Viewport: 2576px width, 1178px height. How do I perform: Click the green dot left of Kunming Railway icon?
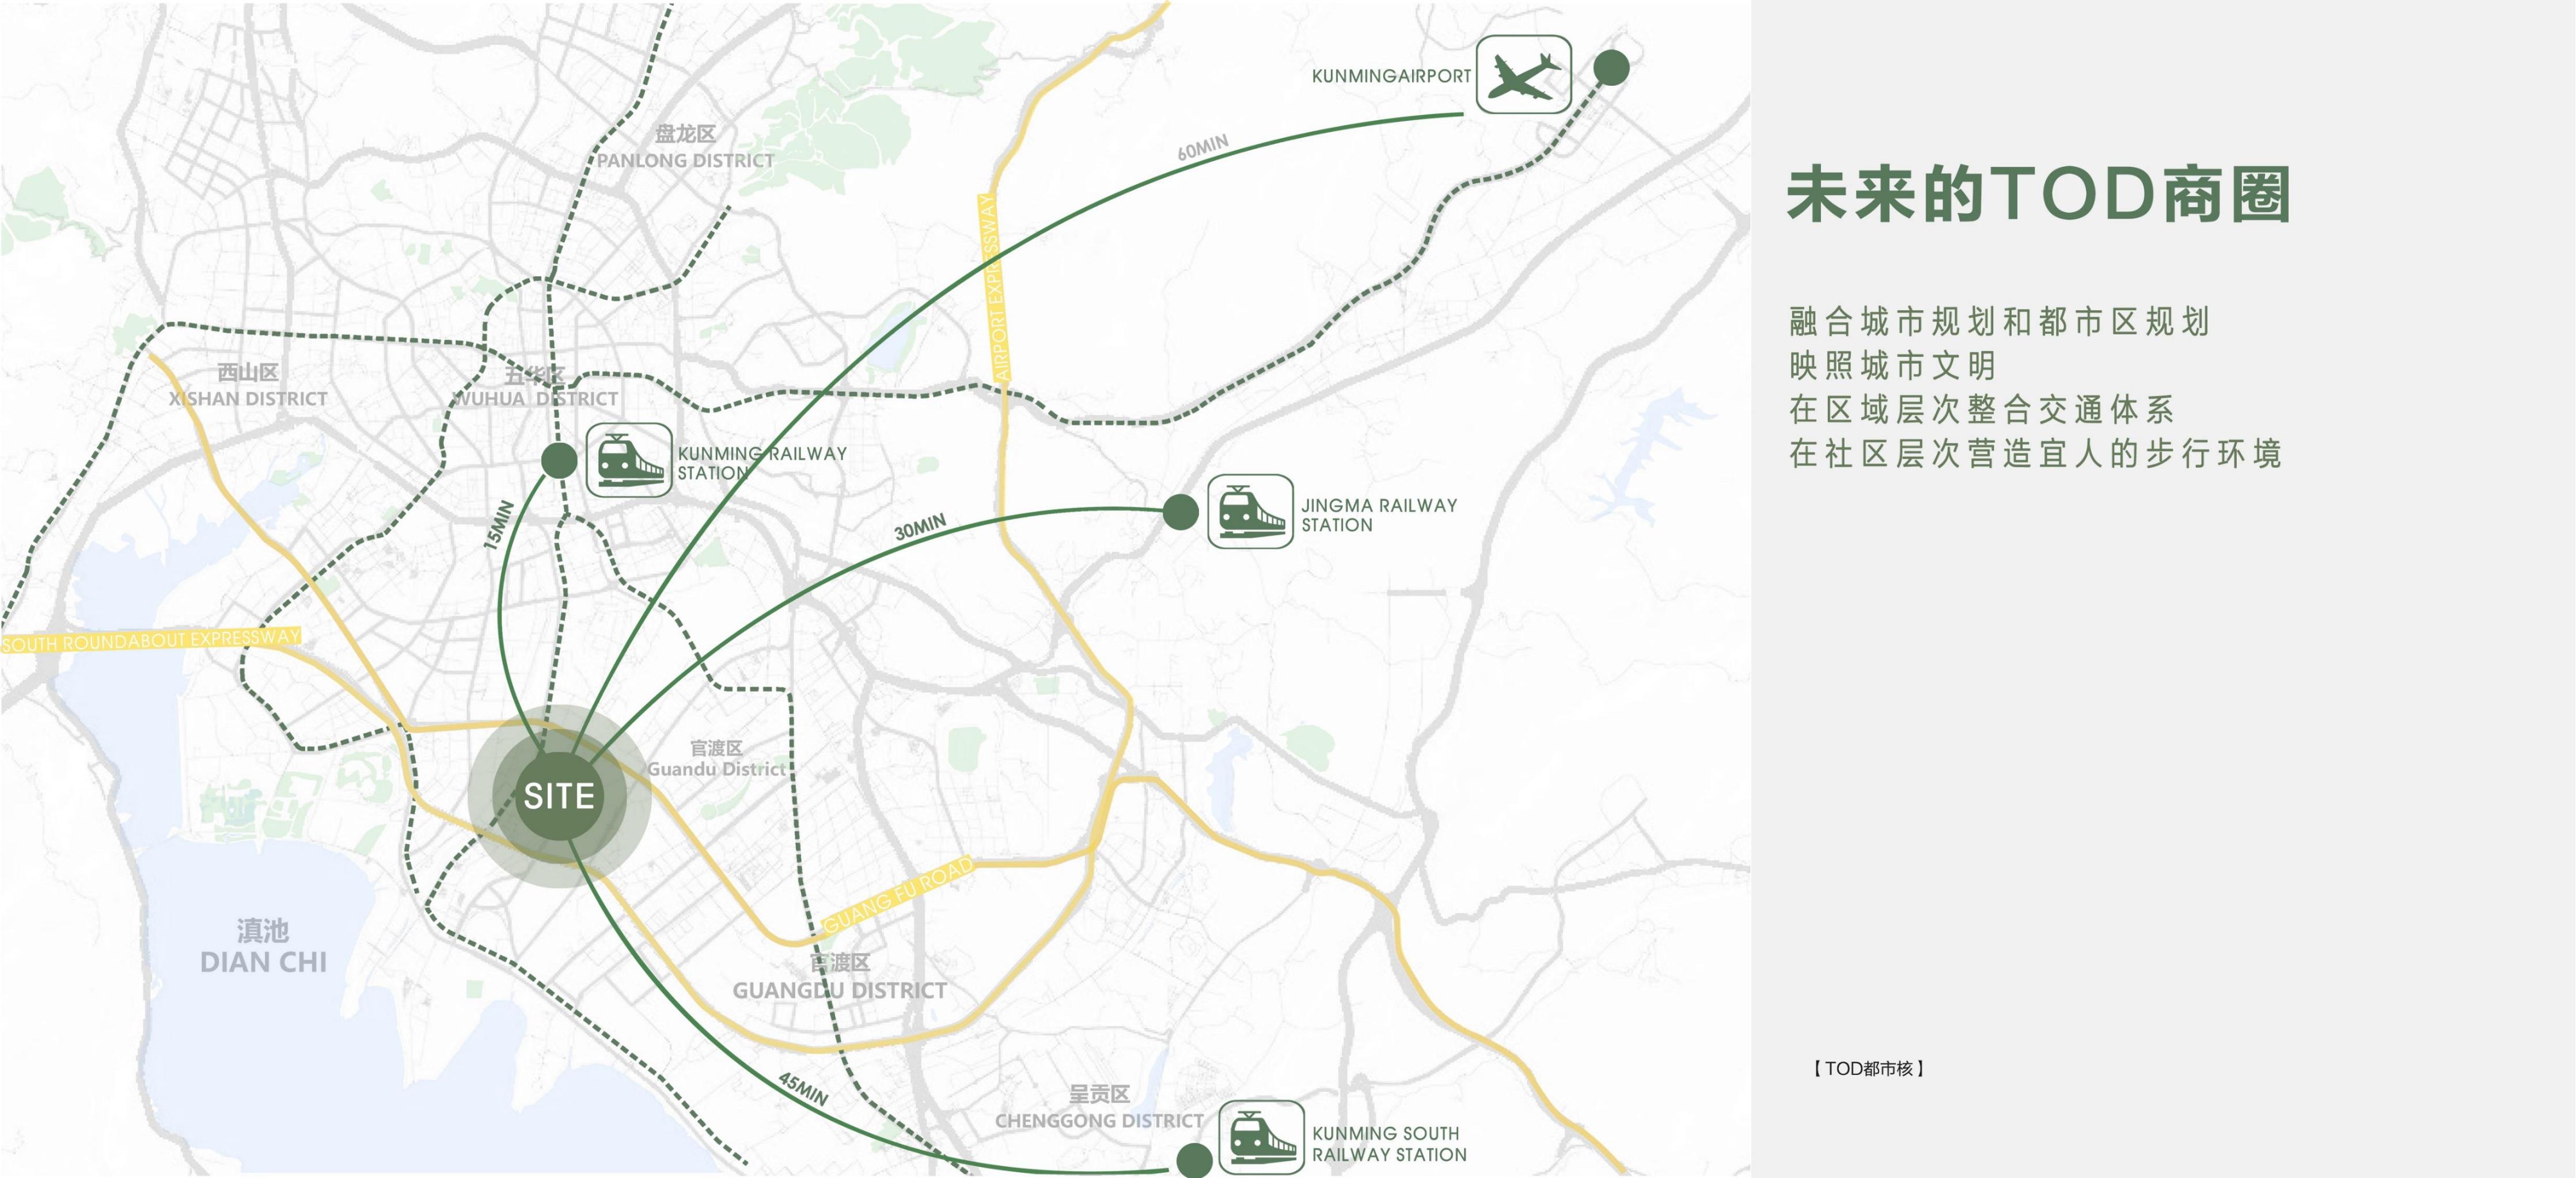click(559, 460)
